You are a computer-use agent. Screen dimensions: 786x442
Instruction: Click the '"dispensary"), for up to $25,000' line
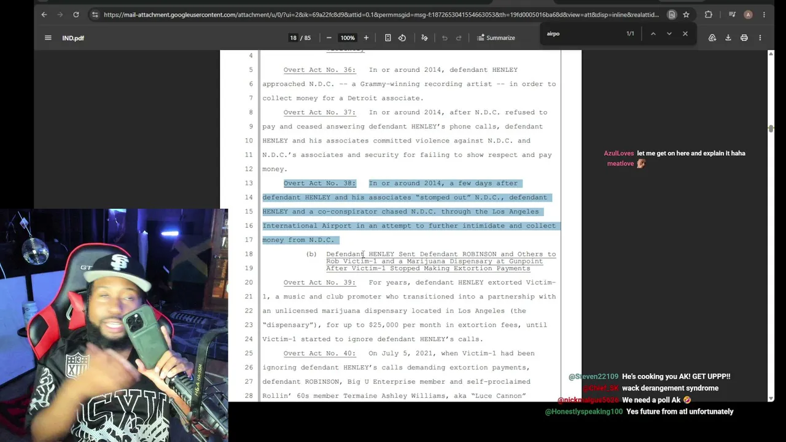click(x=405, y=325)
